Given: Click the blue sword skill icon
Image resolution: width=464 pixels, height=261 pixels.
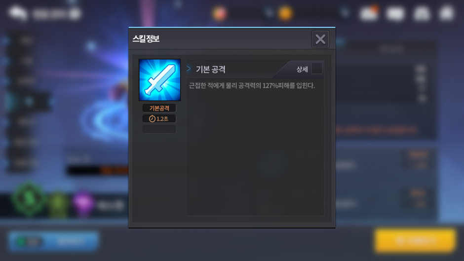Looking at the screenshot, I should click(x=159, y=79).
